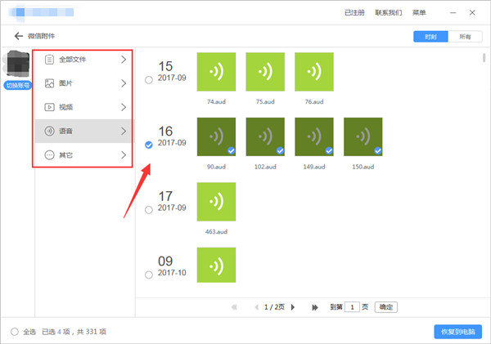This screenshot has height=344, width=491.
Task: Open the 74.aud audio thumbnail
Action: coord(216,72)
